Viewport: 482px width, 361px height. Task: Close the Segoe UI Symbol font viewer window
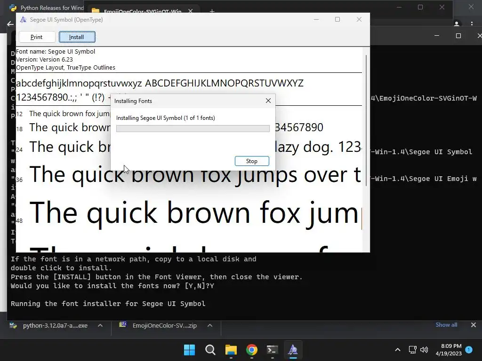coord(359,19)
